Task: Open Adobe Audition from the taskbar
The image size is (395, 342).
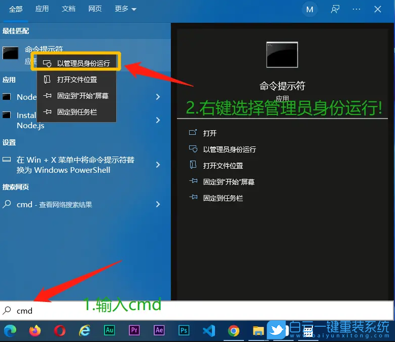Action: click(110, 330)
